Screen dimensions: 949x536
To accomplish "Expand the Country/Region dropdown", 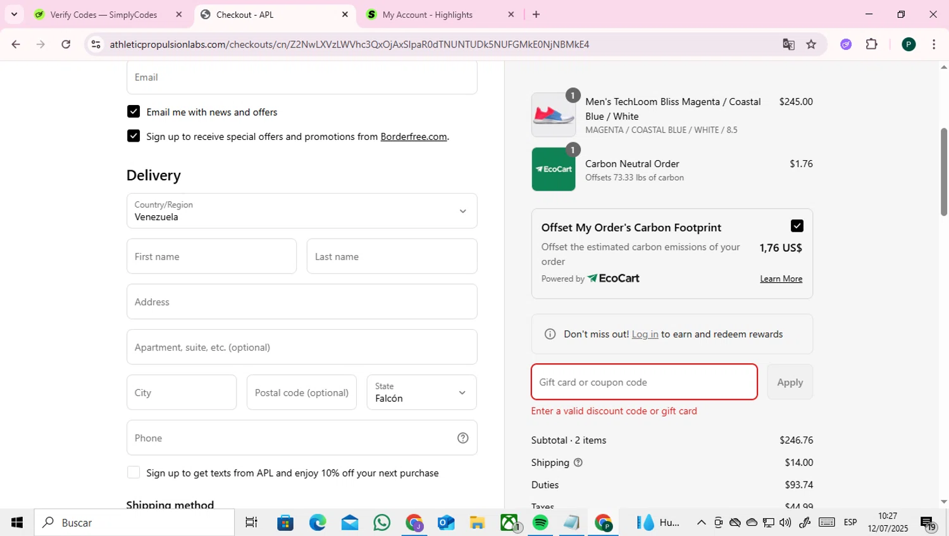I will tap(302, 211).
